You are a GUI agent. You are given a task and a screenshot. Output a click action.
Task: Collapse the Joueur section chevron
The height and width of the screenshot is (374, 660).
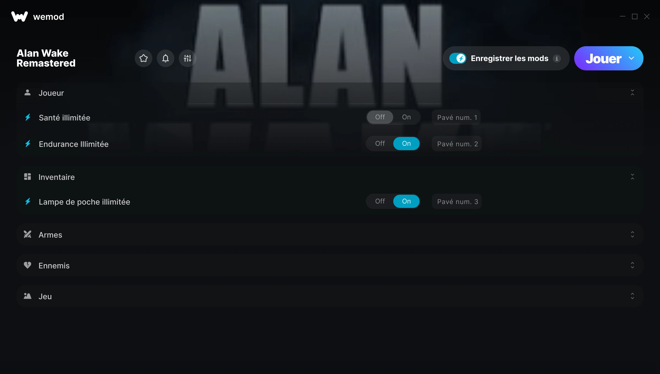click(632, 92)
